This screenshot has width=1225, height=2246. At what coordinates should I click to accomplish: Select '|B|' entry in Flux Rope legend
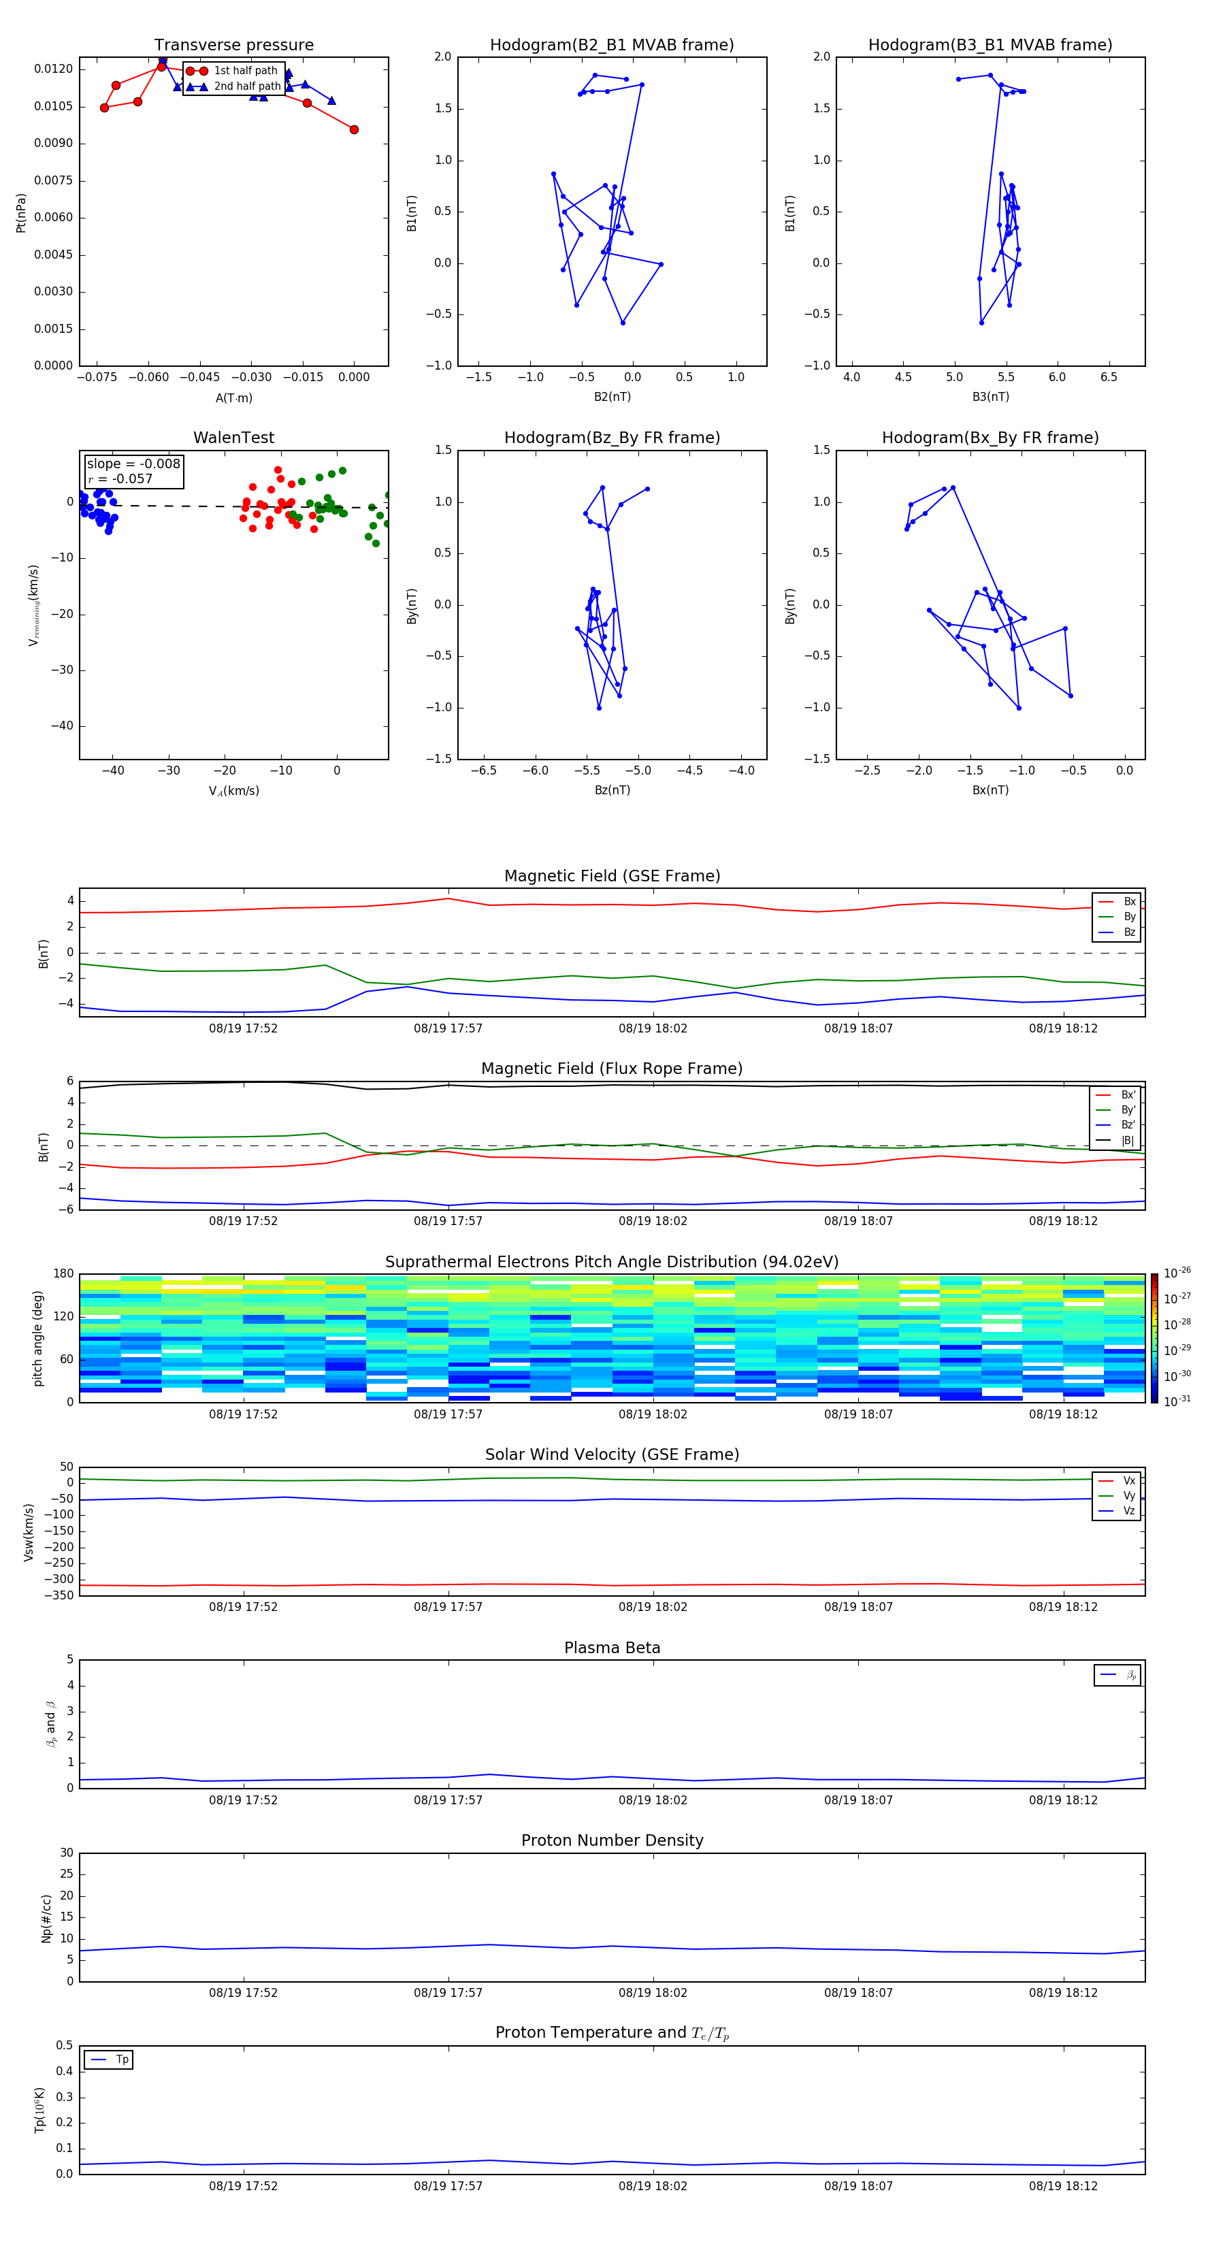click(x=1116, y=1141)
